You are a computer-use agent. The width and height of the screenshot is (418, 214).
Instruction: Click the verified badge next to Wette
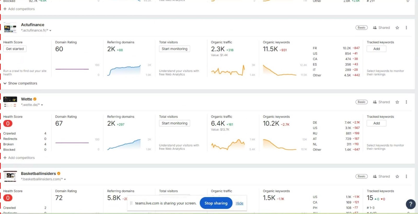click(x=35, y=99)
